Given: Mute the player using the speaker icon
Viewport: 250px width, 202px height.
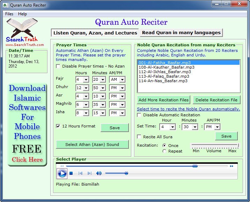Looking at the screenshot, I should pos(99,173).
